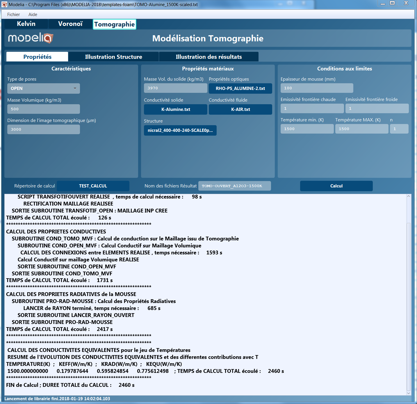Viewport: 417px width, 404px height.
Task: Choose solid conductivity file K-Alumine.txt
Action: [x=176, y=109]
